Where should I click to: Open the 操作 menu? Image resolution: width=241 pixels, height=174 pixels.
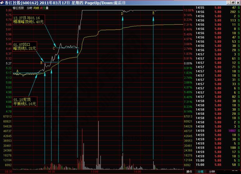pyautogui.click(x=189, y=171)
